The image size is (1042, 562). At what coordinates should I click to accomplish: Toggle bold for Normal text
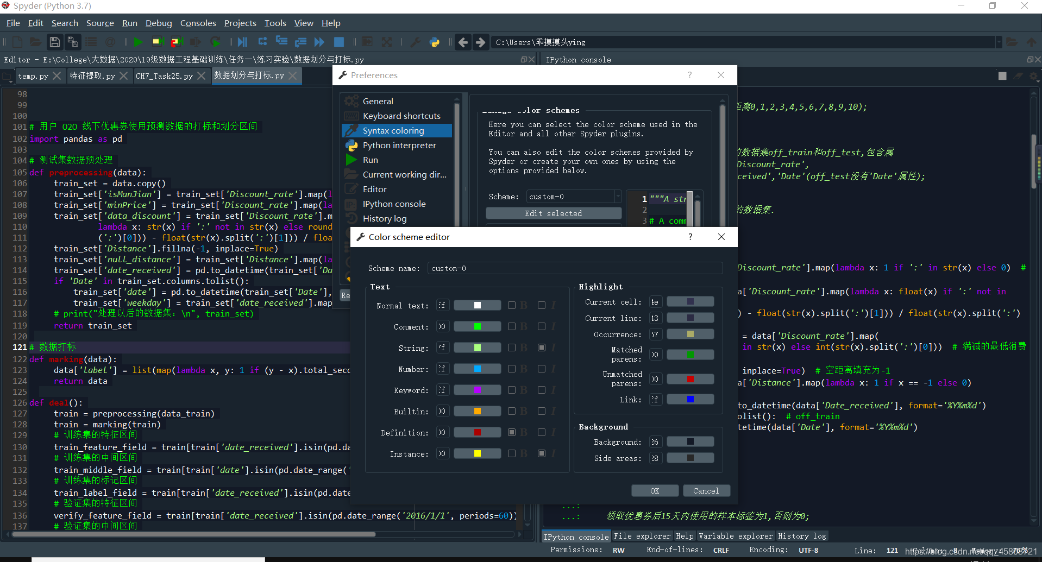click(x=511, y=305)
